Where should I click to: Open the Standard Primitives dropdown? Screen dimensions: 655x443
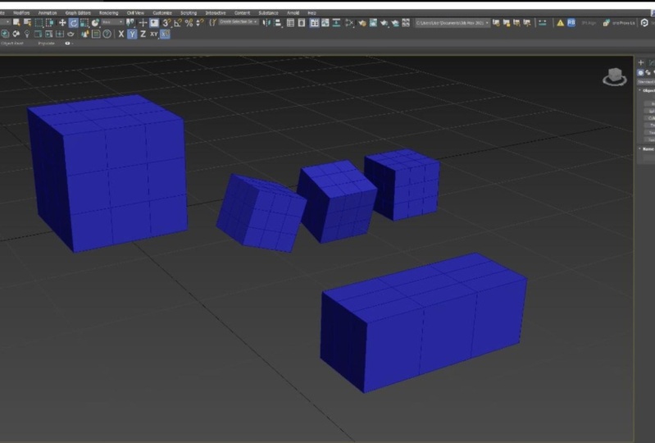(x=646, y=82)
